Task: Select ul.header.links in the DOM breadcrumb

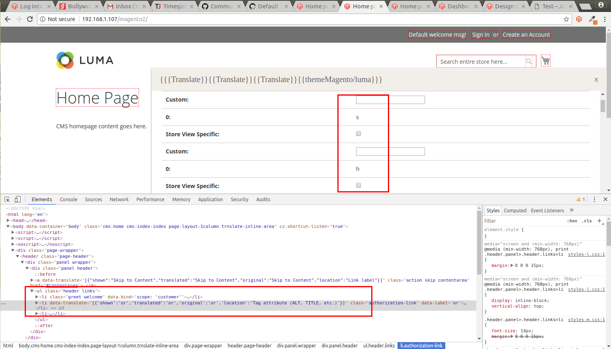Action: point(379,345)
